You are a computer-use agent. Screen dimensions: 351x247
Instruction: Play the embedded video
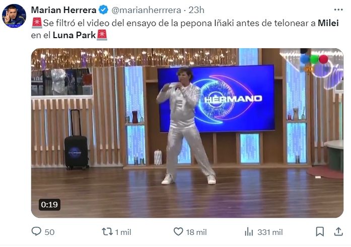click(187, 133)
